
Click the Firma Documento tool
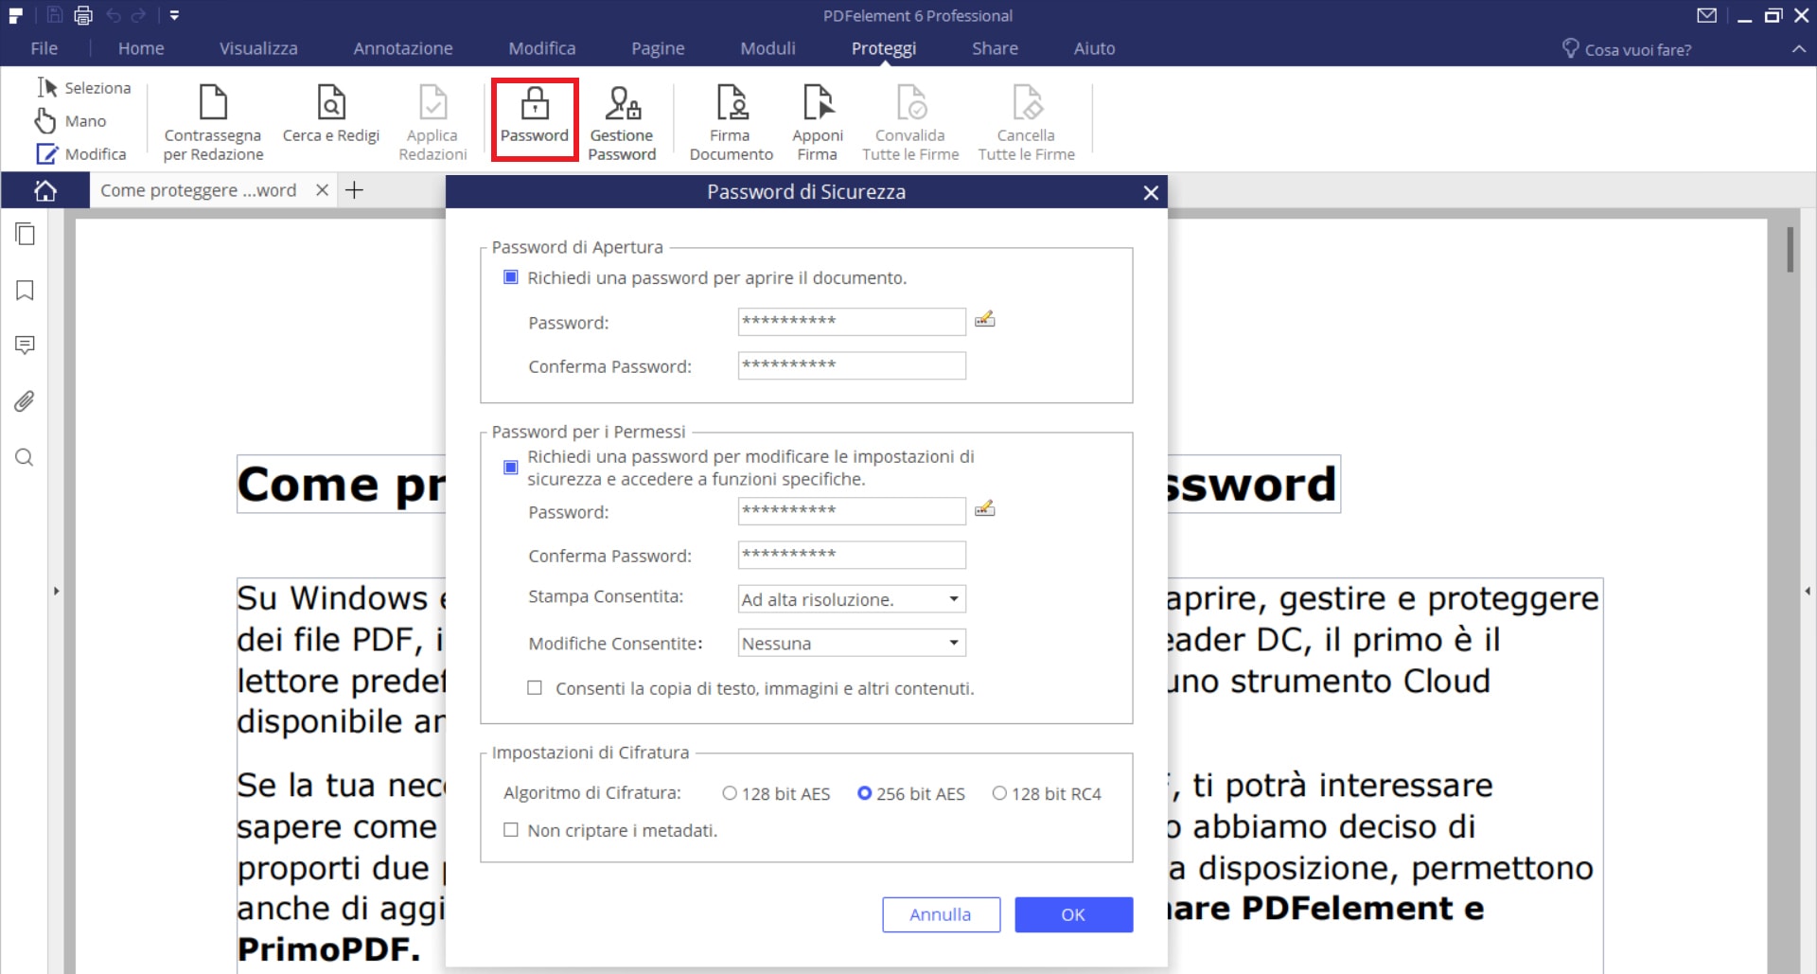coord(729,118)
